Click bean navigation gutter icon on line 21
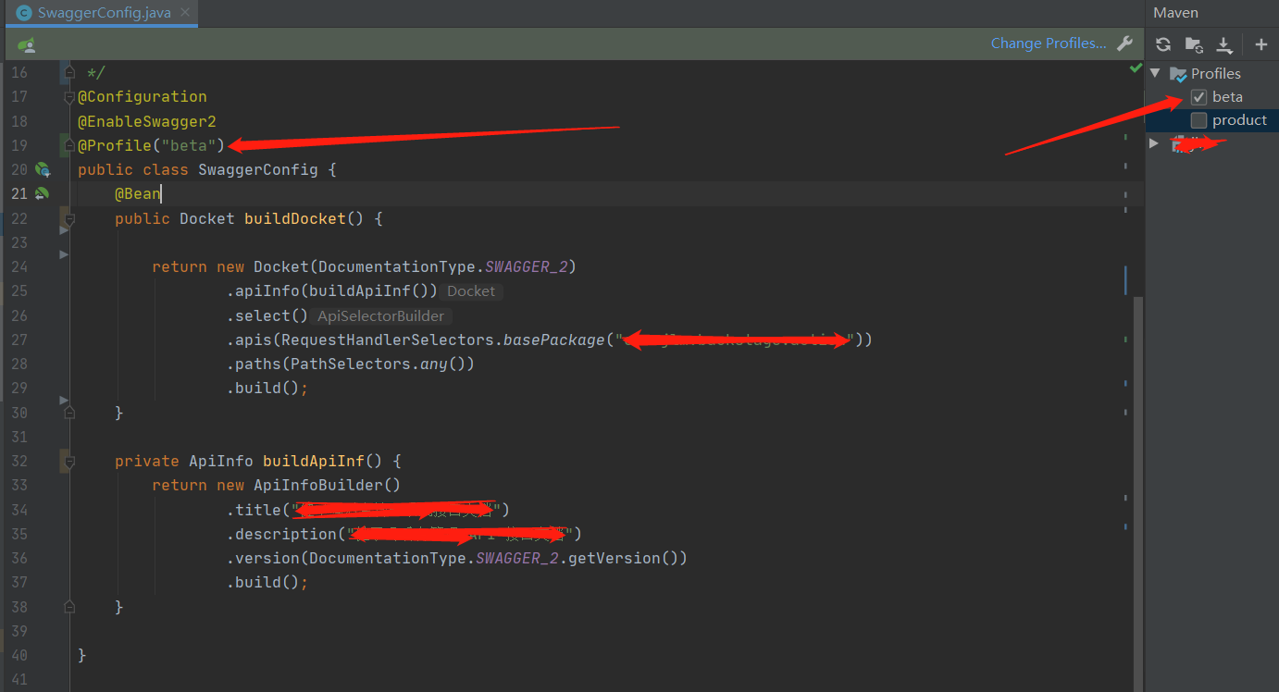 pos(42,193)
